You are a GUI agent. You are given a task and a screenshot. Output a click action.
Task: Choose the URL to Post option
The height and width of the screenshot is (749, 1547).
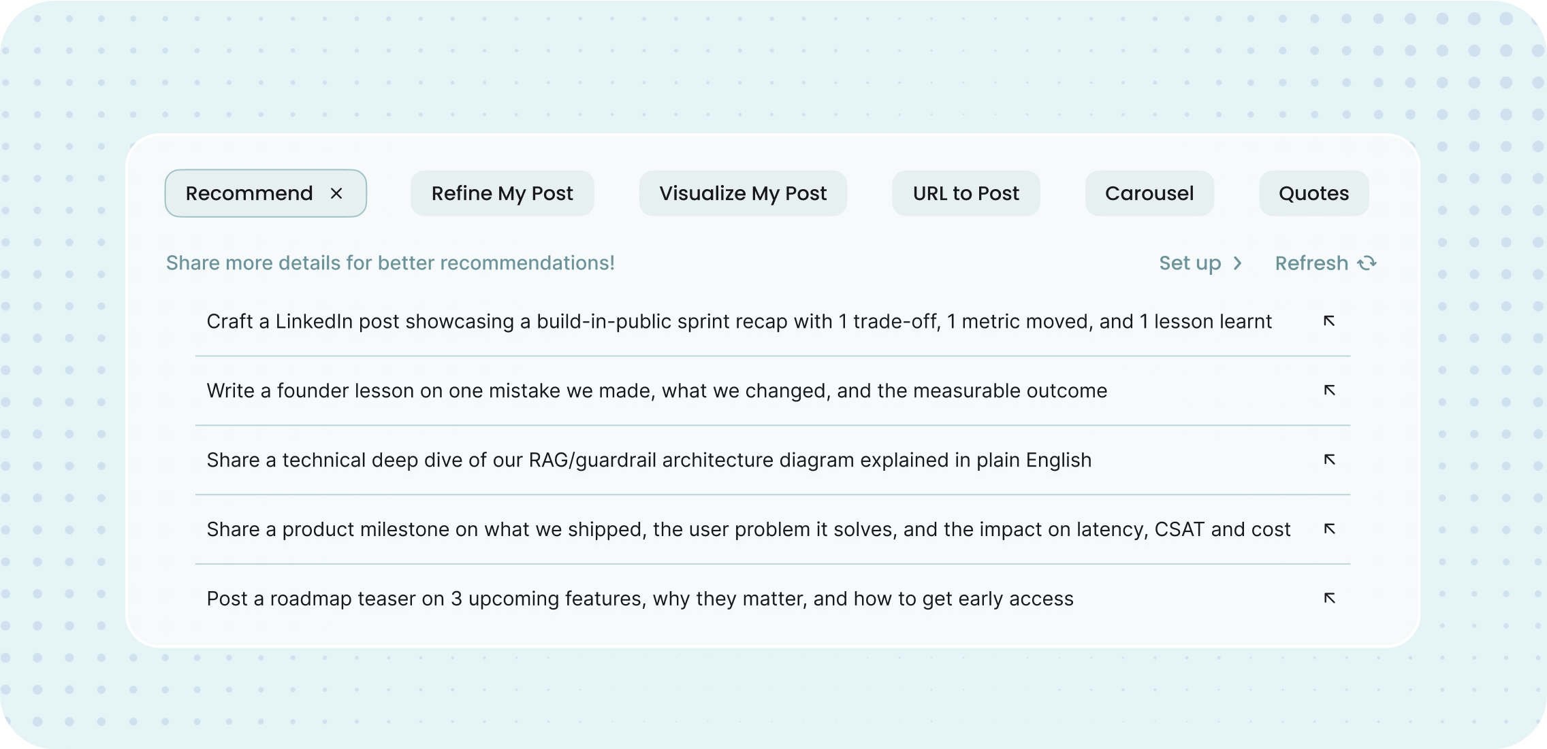click(x=966, y=194)
